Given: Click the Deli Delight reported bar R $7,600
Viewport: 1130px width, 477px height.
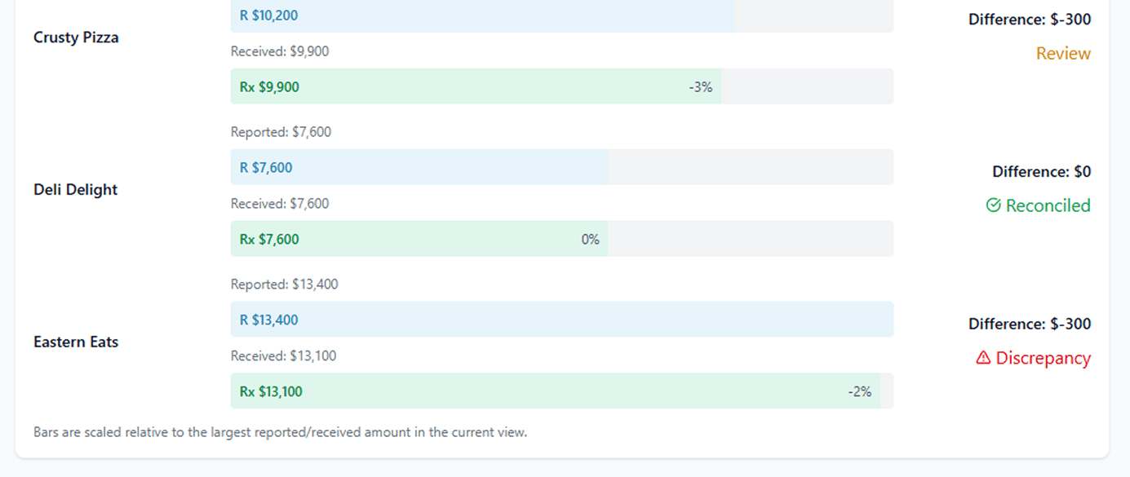Looking at the screenshot, I should click(419, 167).
